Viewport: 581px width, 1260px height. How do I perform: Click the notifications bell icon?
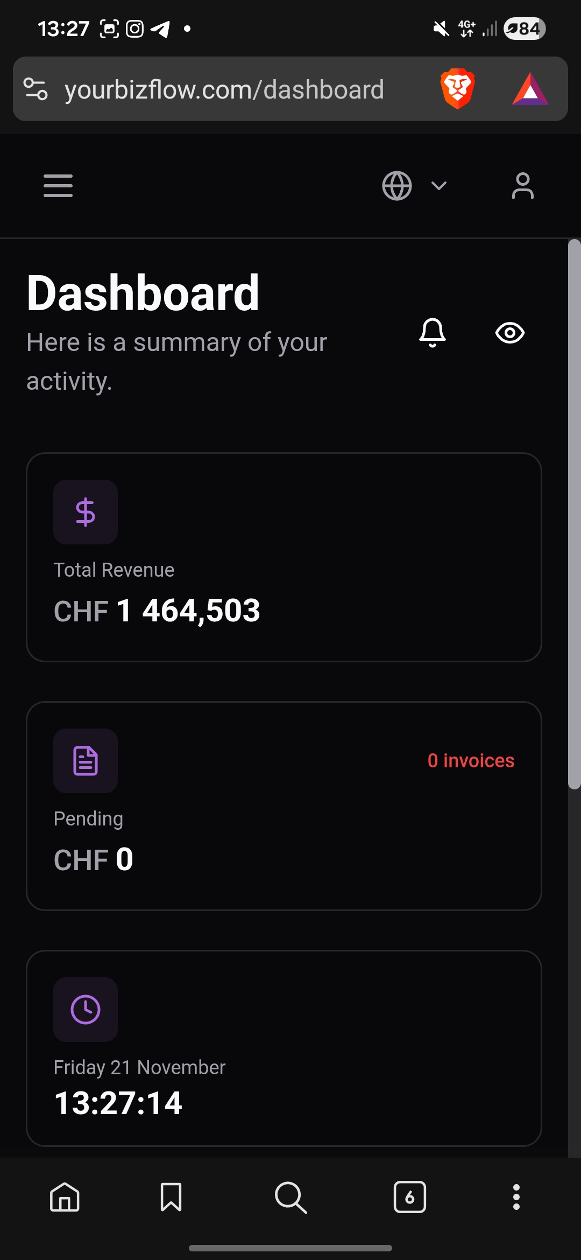pyautogui.click(x=433, y=333)
